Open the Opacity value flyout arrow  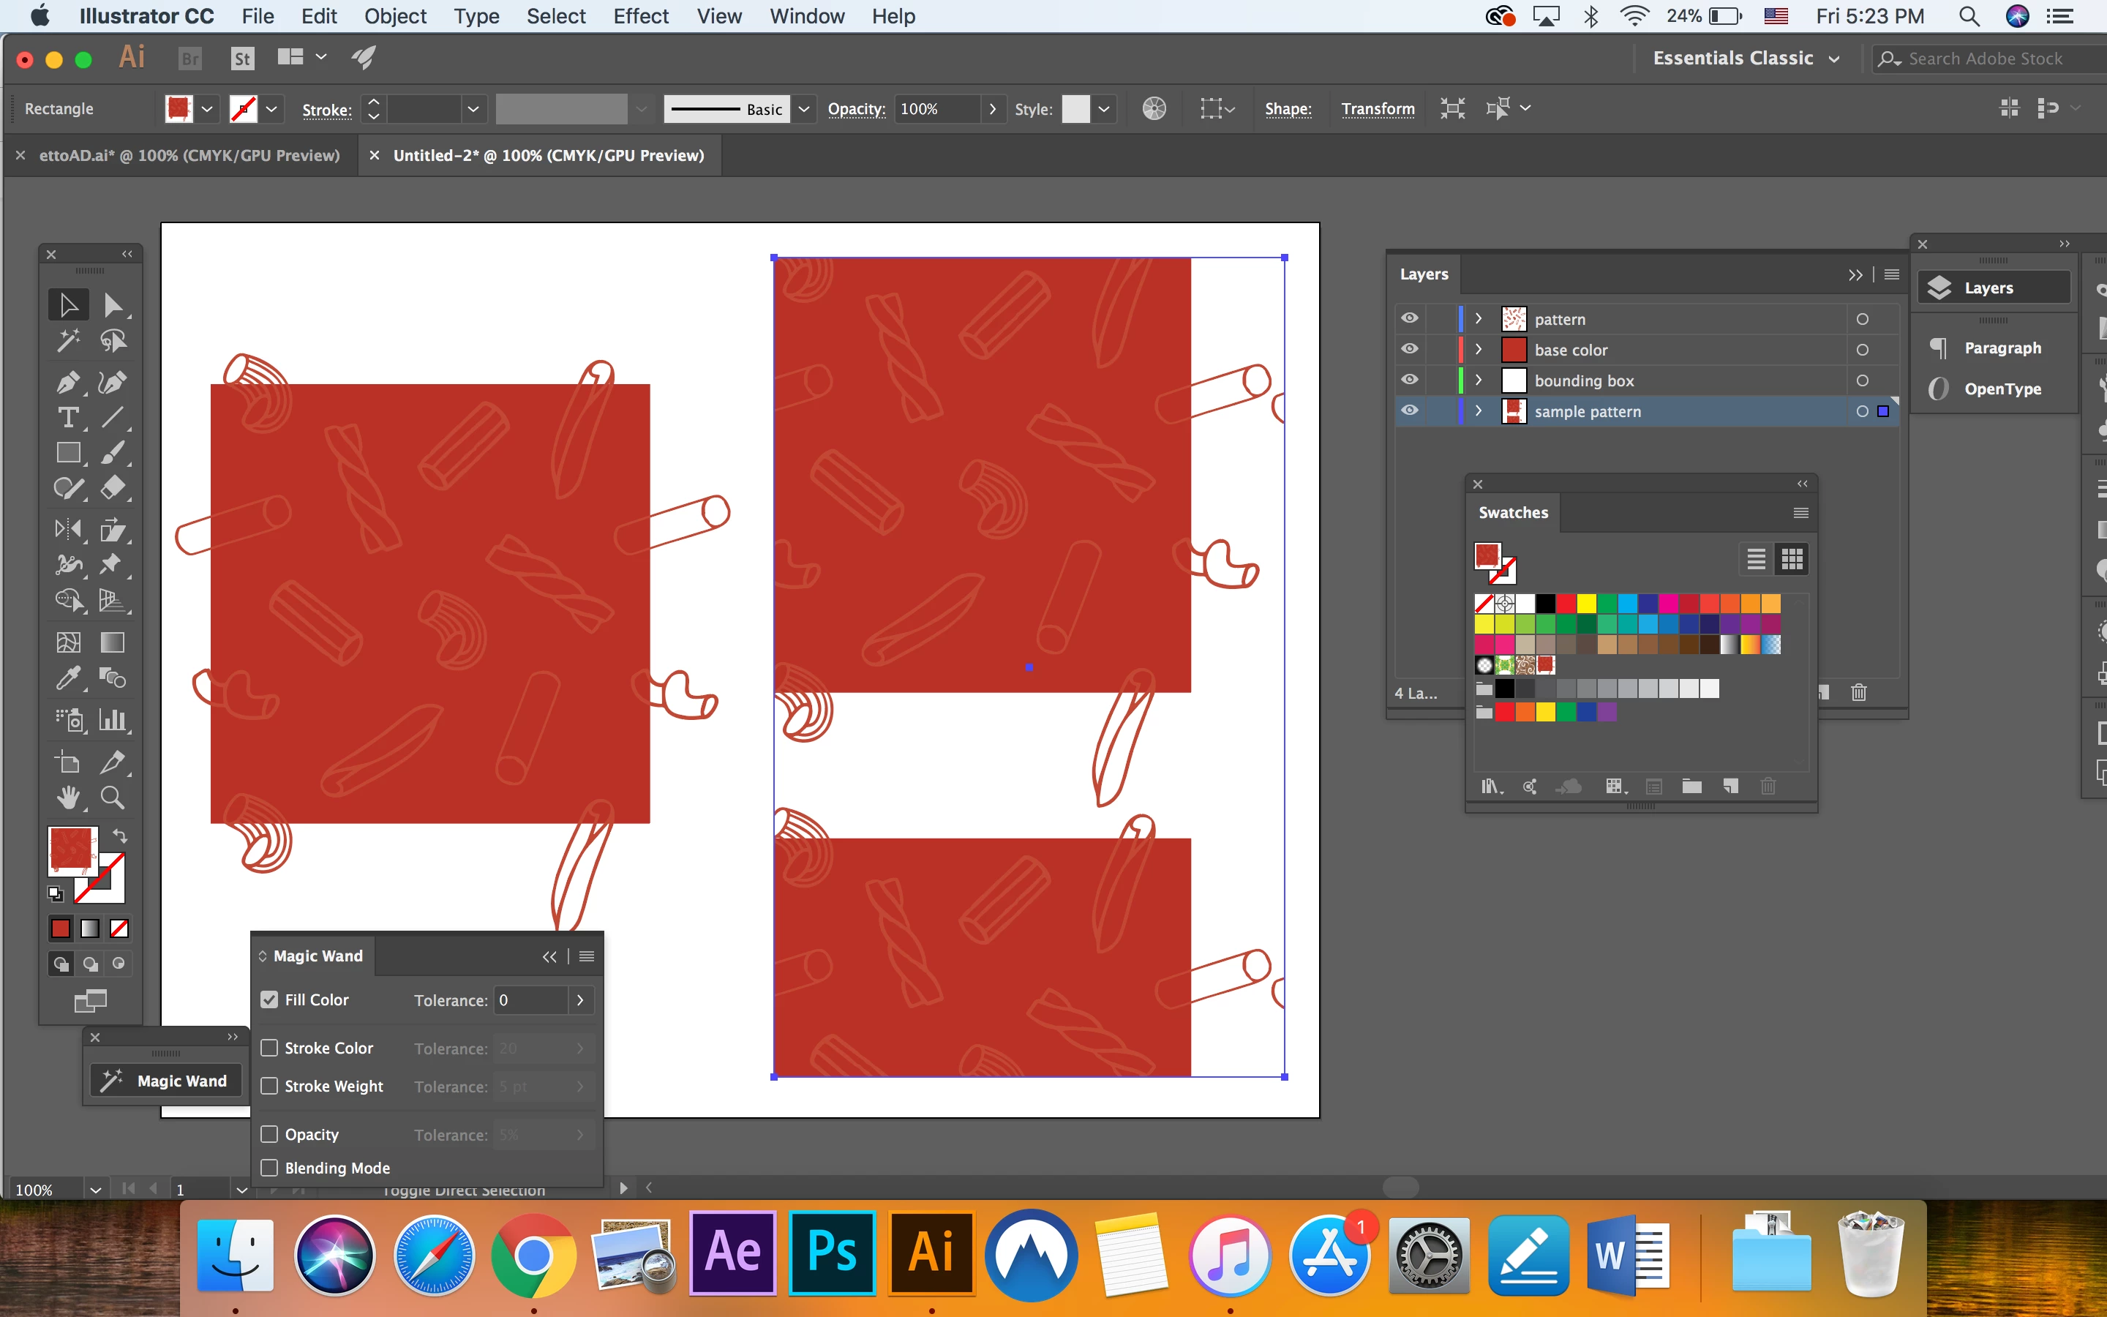993,109
